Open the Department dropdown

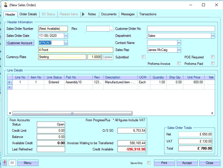pos(213,36)
